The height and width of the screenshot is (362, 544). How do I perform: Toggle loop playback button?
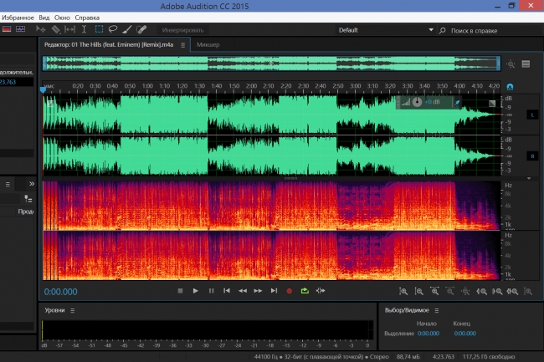[305, 291]
